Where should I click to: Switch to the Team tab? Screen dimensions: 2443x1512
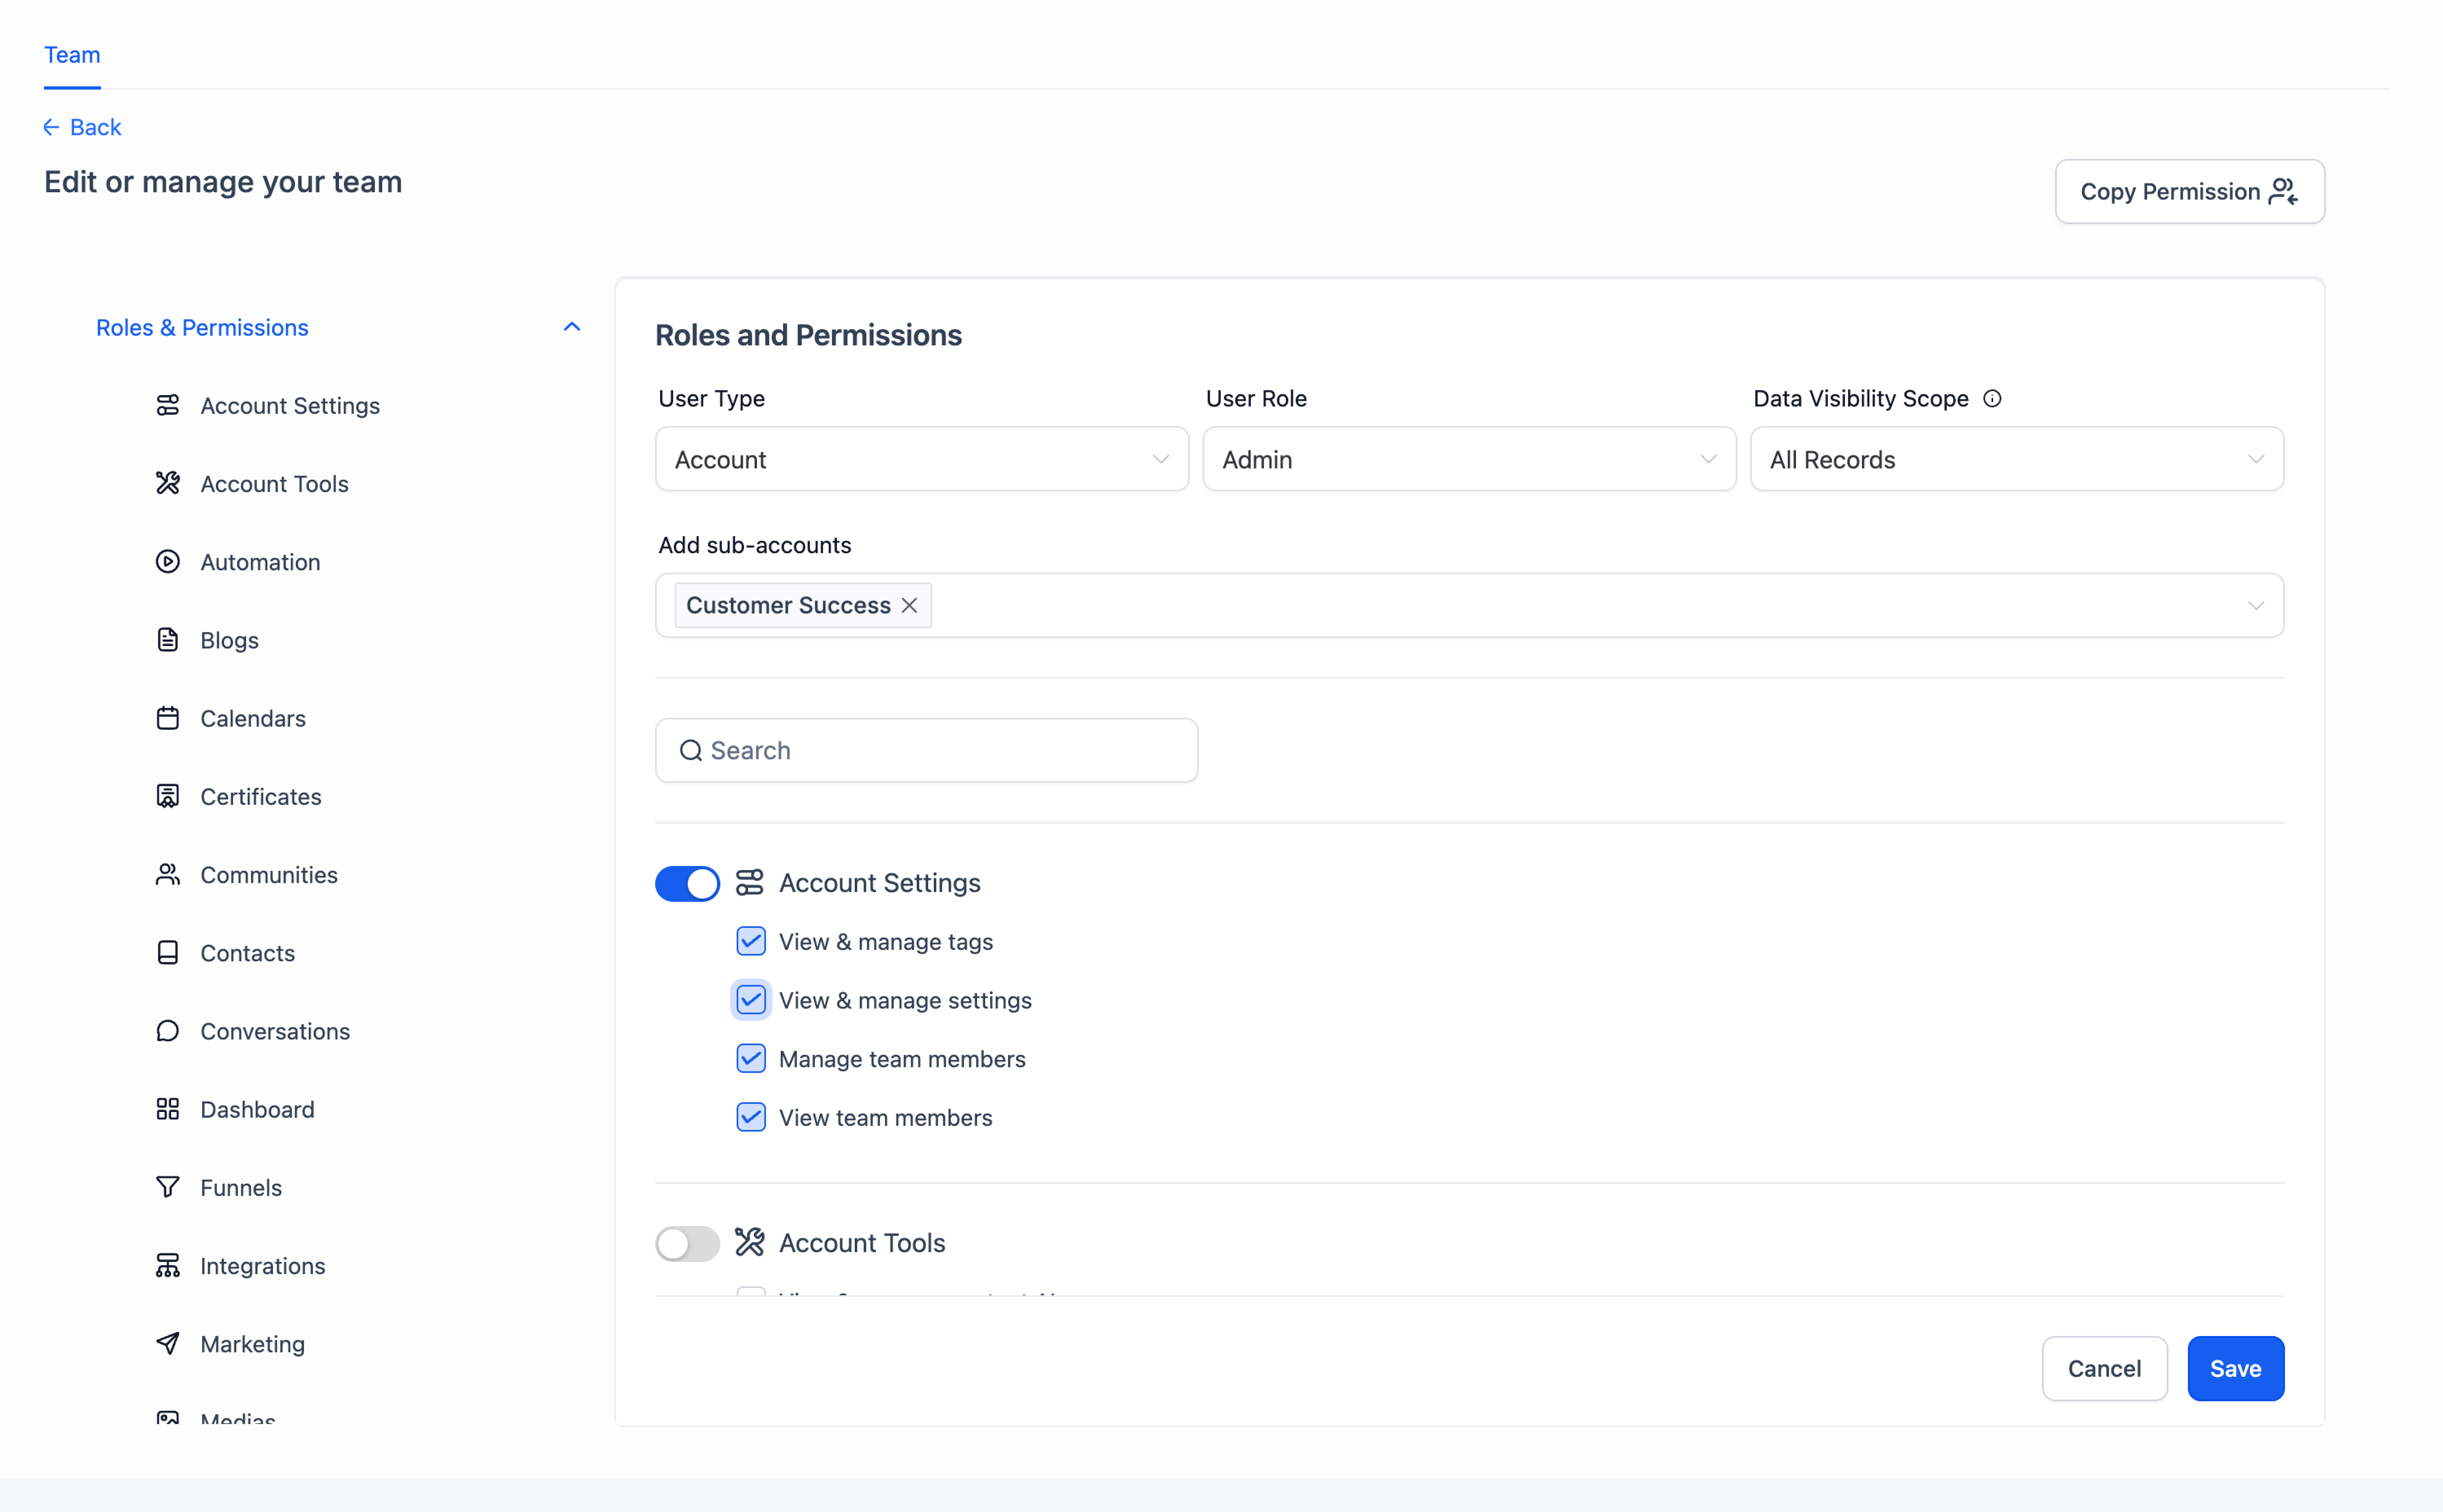pyautogui.click(x=72, y=55)
